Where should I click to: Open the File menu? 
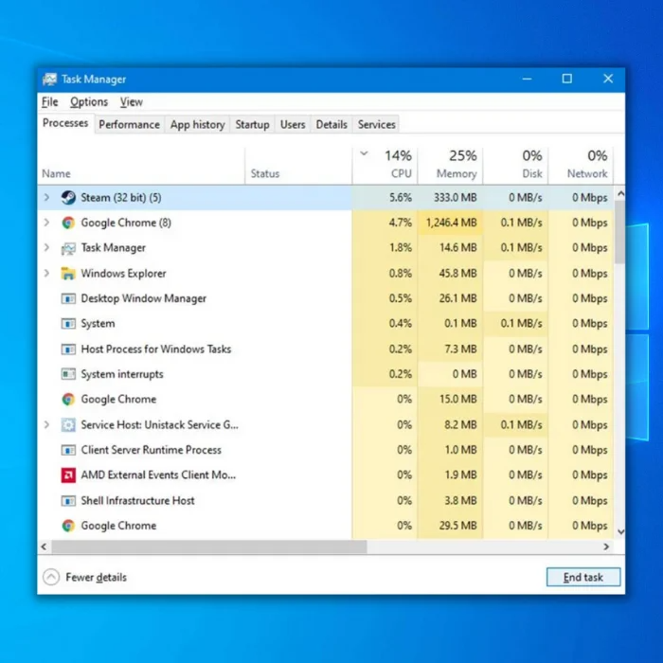click(49, 102)
